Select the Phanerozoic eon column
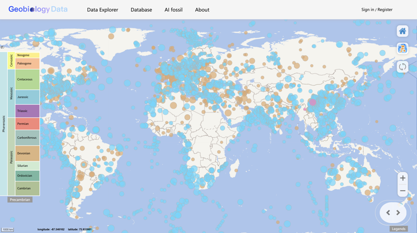This screenshot has height=233, width=417. click(x=4, y=124)
